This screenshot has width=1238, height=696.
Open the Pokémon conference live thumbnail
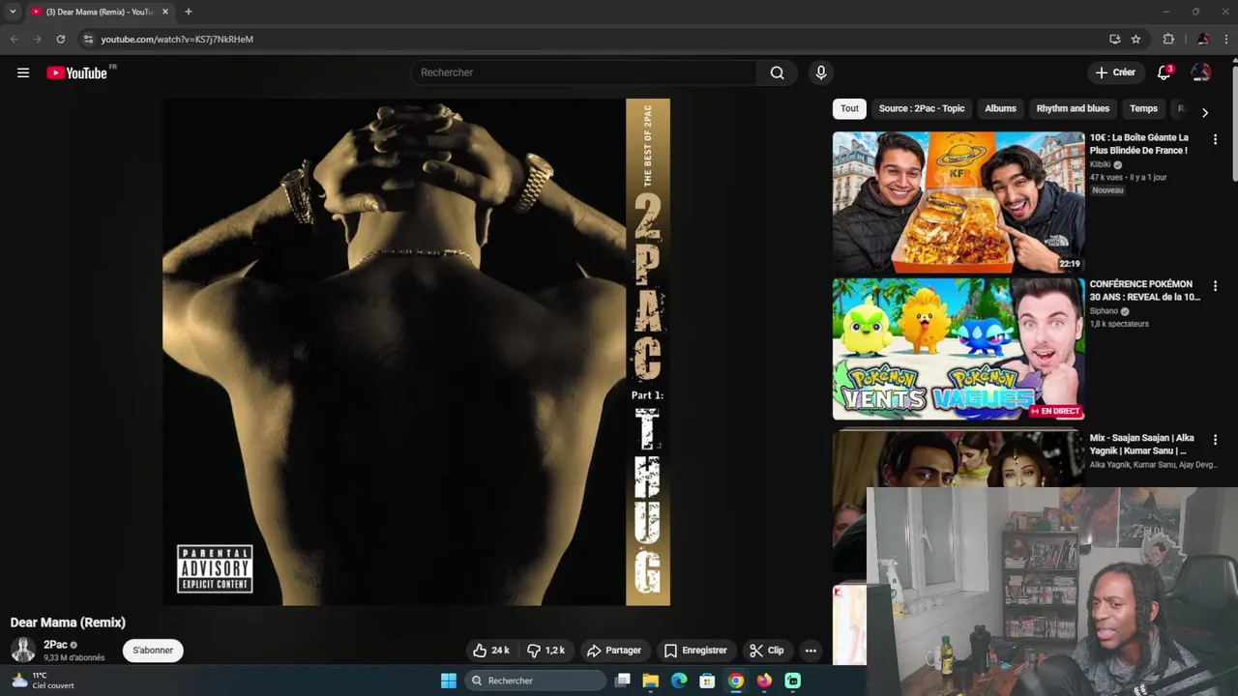[958, 349]
